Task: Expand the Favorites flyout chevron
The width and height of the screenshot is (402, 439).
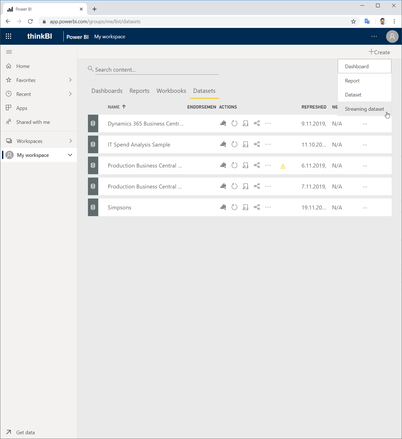Action: pyautogui.click(x=70, y=80)
